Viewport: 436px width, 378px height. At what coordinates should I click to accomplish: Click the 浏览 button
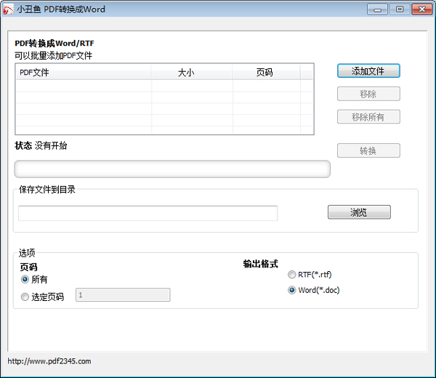coord(359,212)
